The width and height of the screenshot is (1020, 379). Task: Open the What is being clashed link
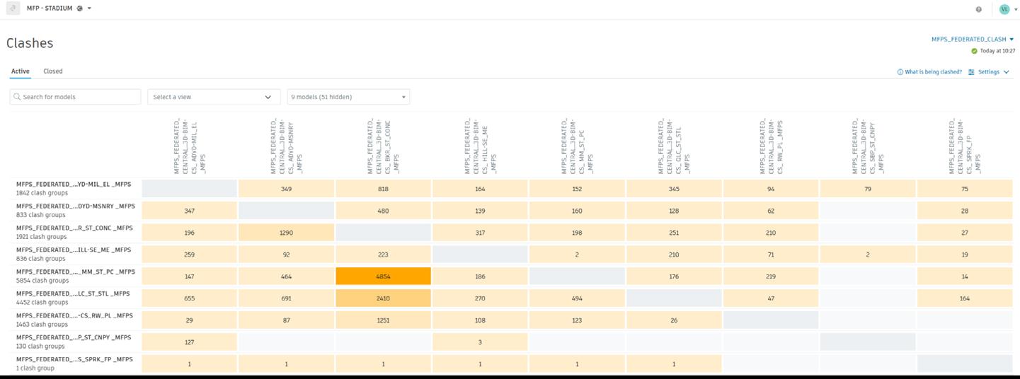point(933,72)
